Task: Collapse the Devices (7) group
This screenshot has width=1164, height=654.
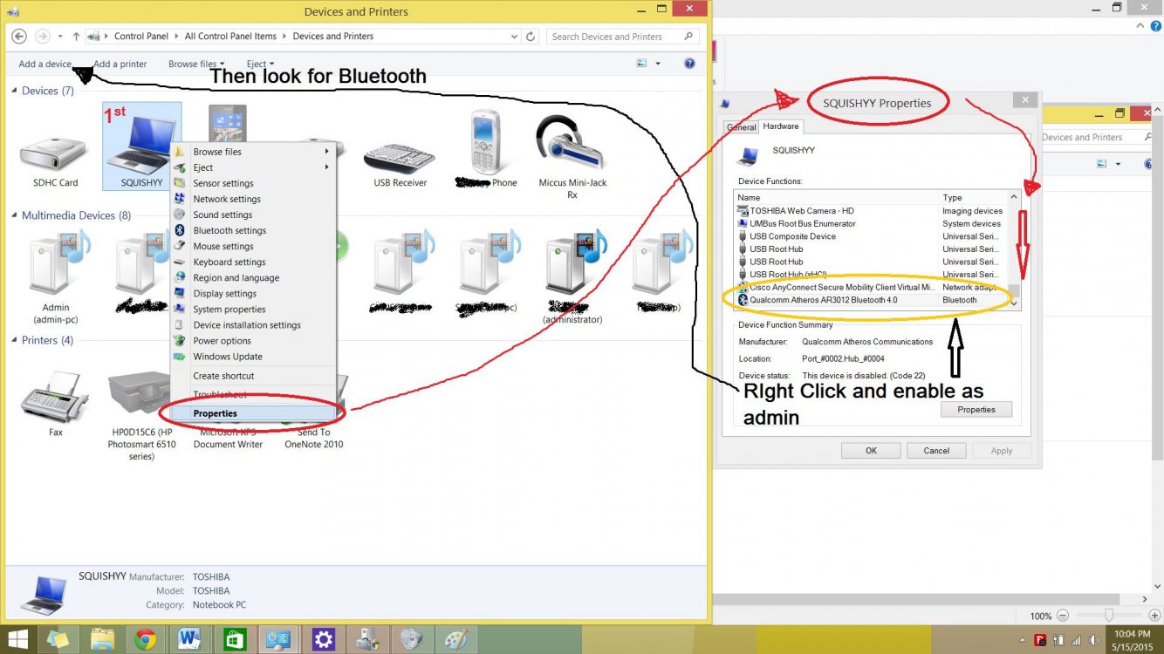Action: 13,91
